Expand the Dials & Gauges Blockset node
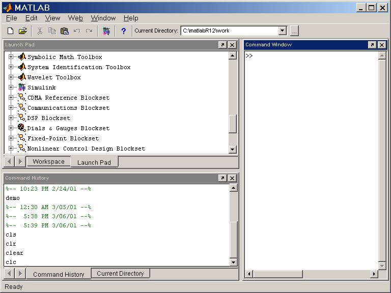This screenshot has width=391, height=293. pos(11,128)
